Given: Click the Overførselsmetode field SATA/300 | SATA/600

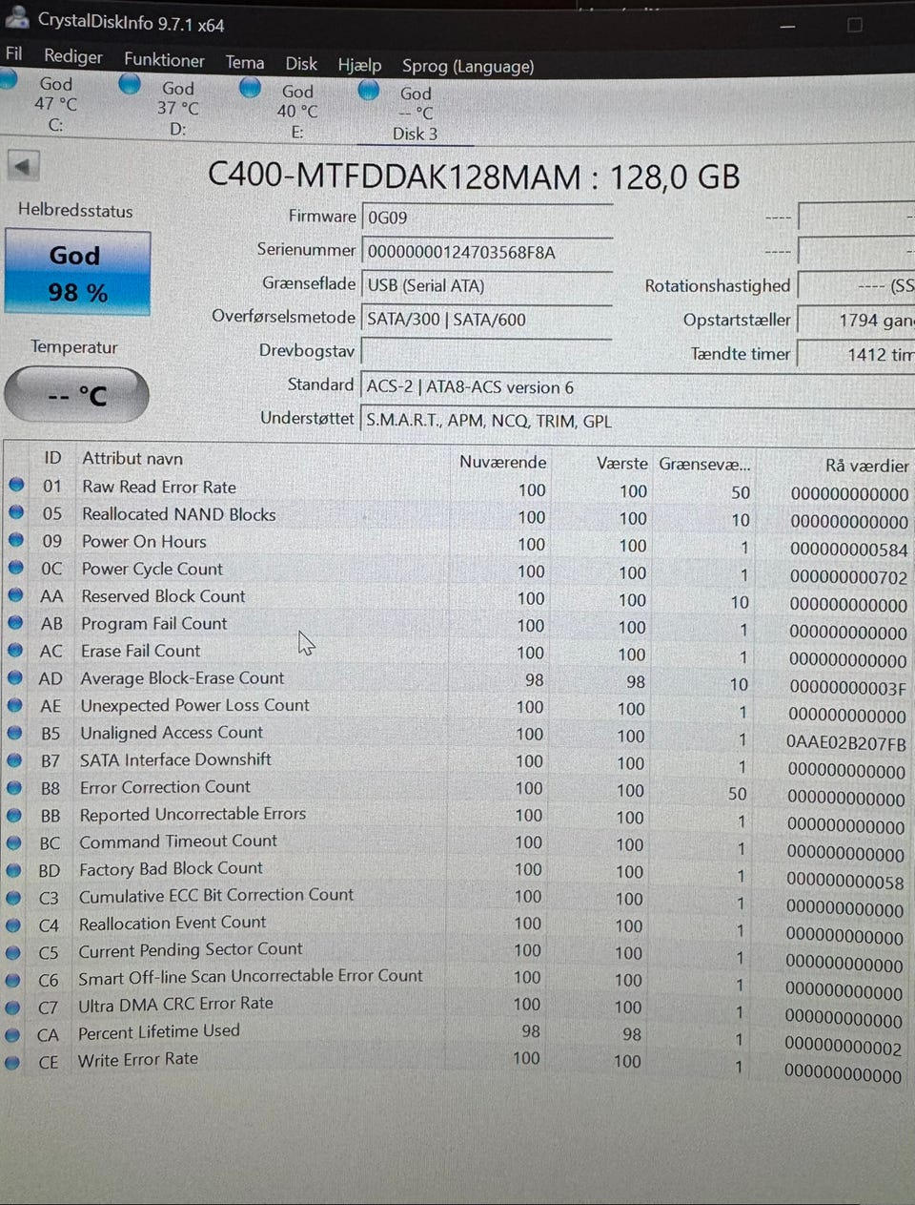Looking at the screenshot, I should point(486,320).
